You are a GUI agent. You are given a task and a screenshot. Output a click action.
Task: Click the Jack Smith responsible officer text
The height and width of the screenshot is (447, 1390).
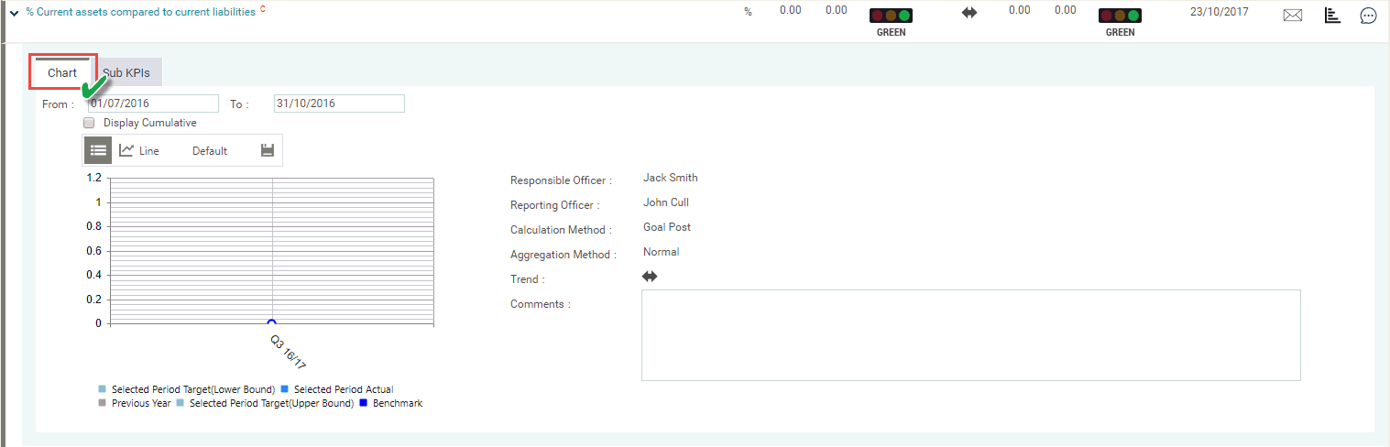(x=670, y=178)
